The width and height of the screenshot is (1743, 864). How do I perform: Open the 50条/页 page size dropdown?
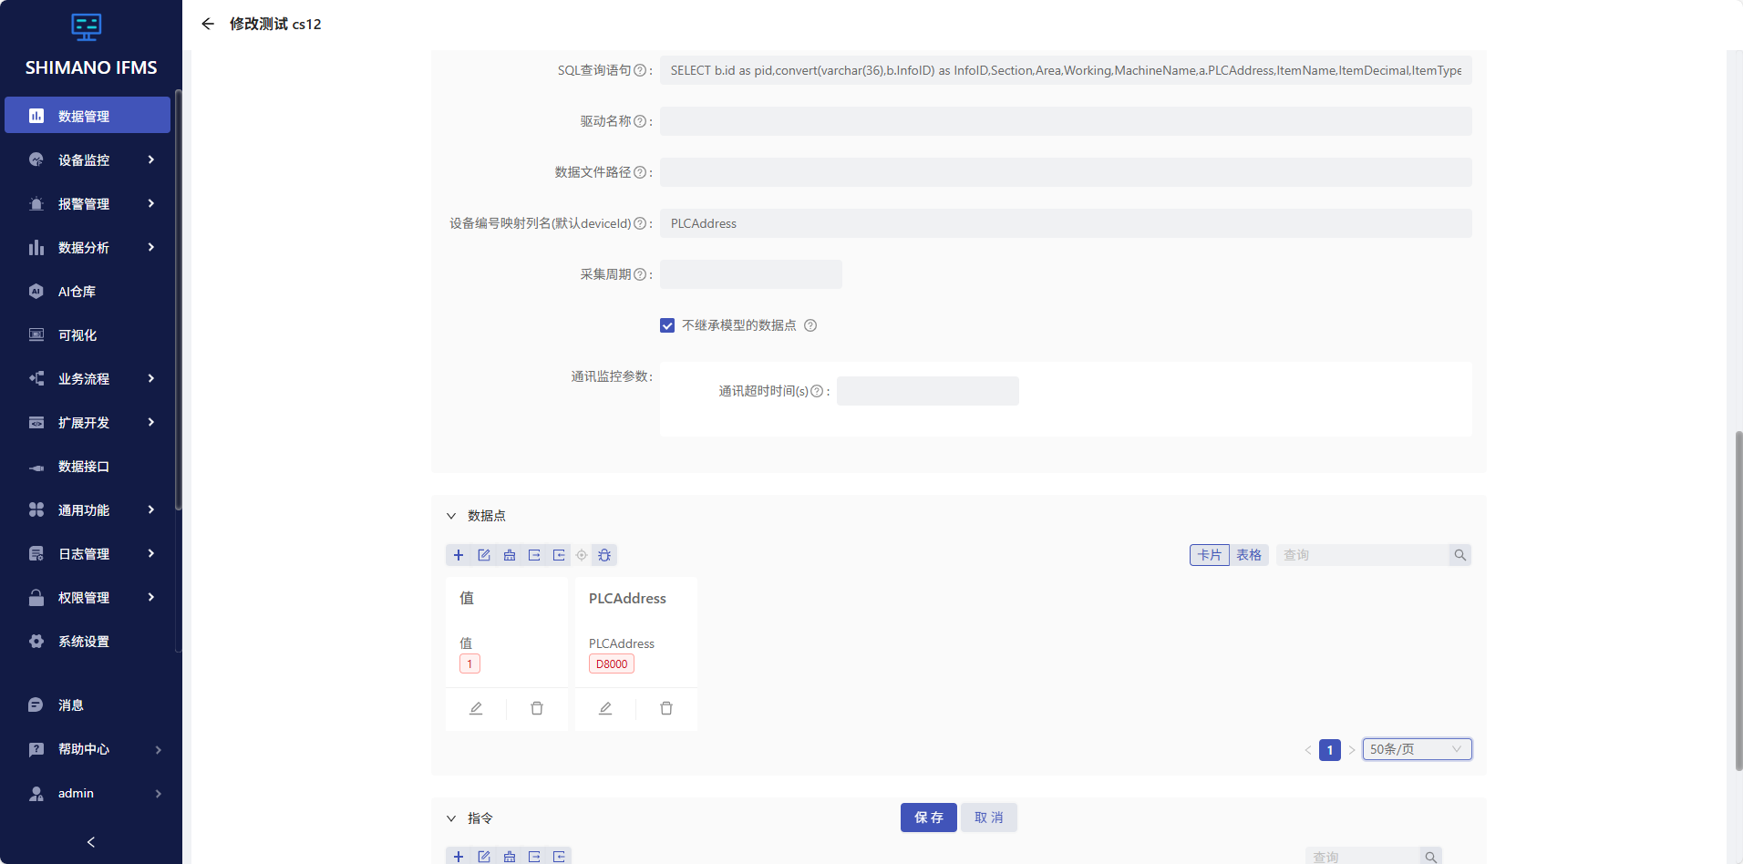pyautogui.click(x=1416, y=748)
